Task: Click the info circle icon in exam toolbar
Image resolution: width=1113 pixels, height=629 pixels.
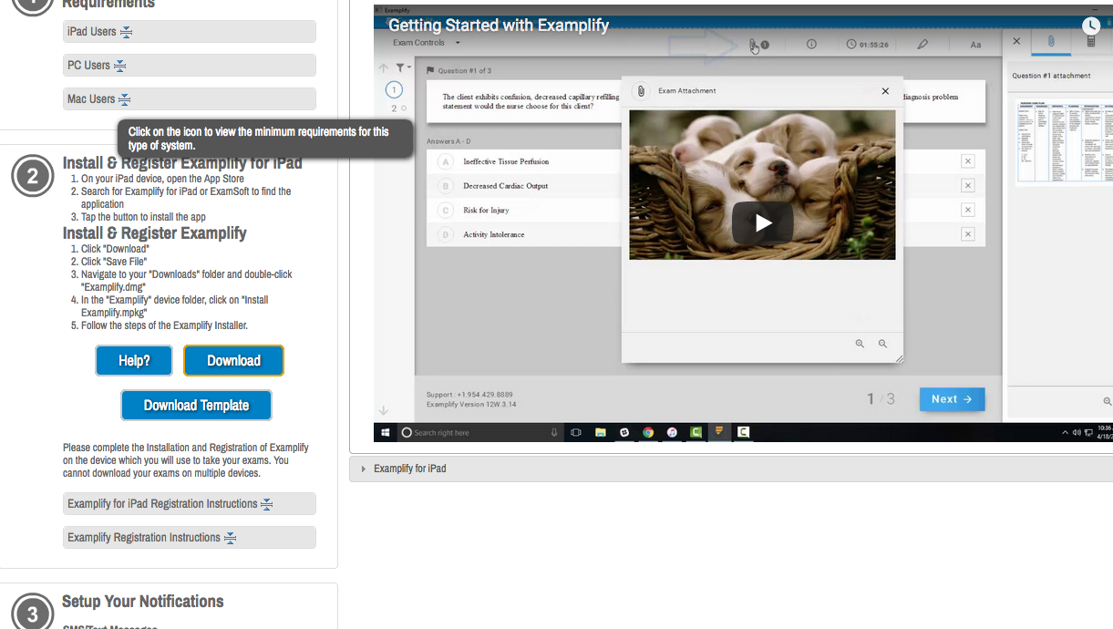Action: pyautogui.click(x=811, y=44)
